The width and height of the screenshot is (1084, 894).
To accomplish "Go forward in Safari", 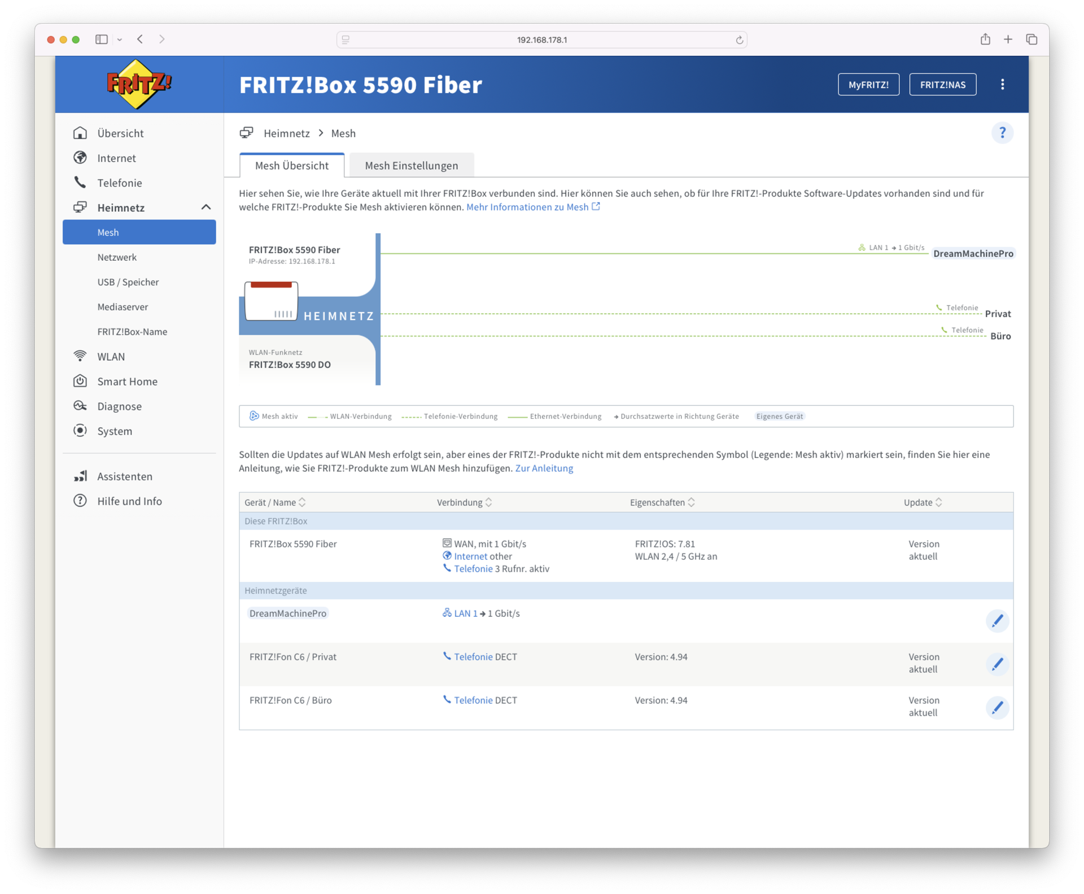I will 162,39.
